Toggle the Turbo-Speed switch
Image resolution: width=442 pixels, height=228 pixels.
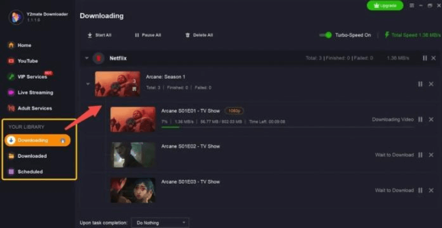[326, 35]
